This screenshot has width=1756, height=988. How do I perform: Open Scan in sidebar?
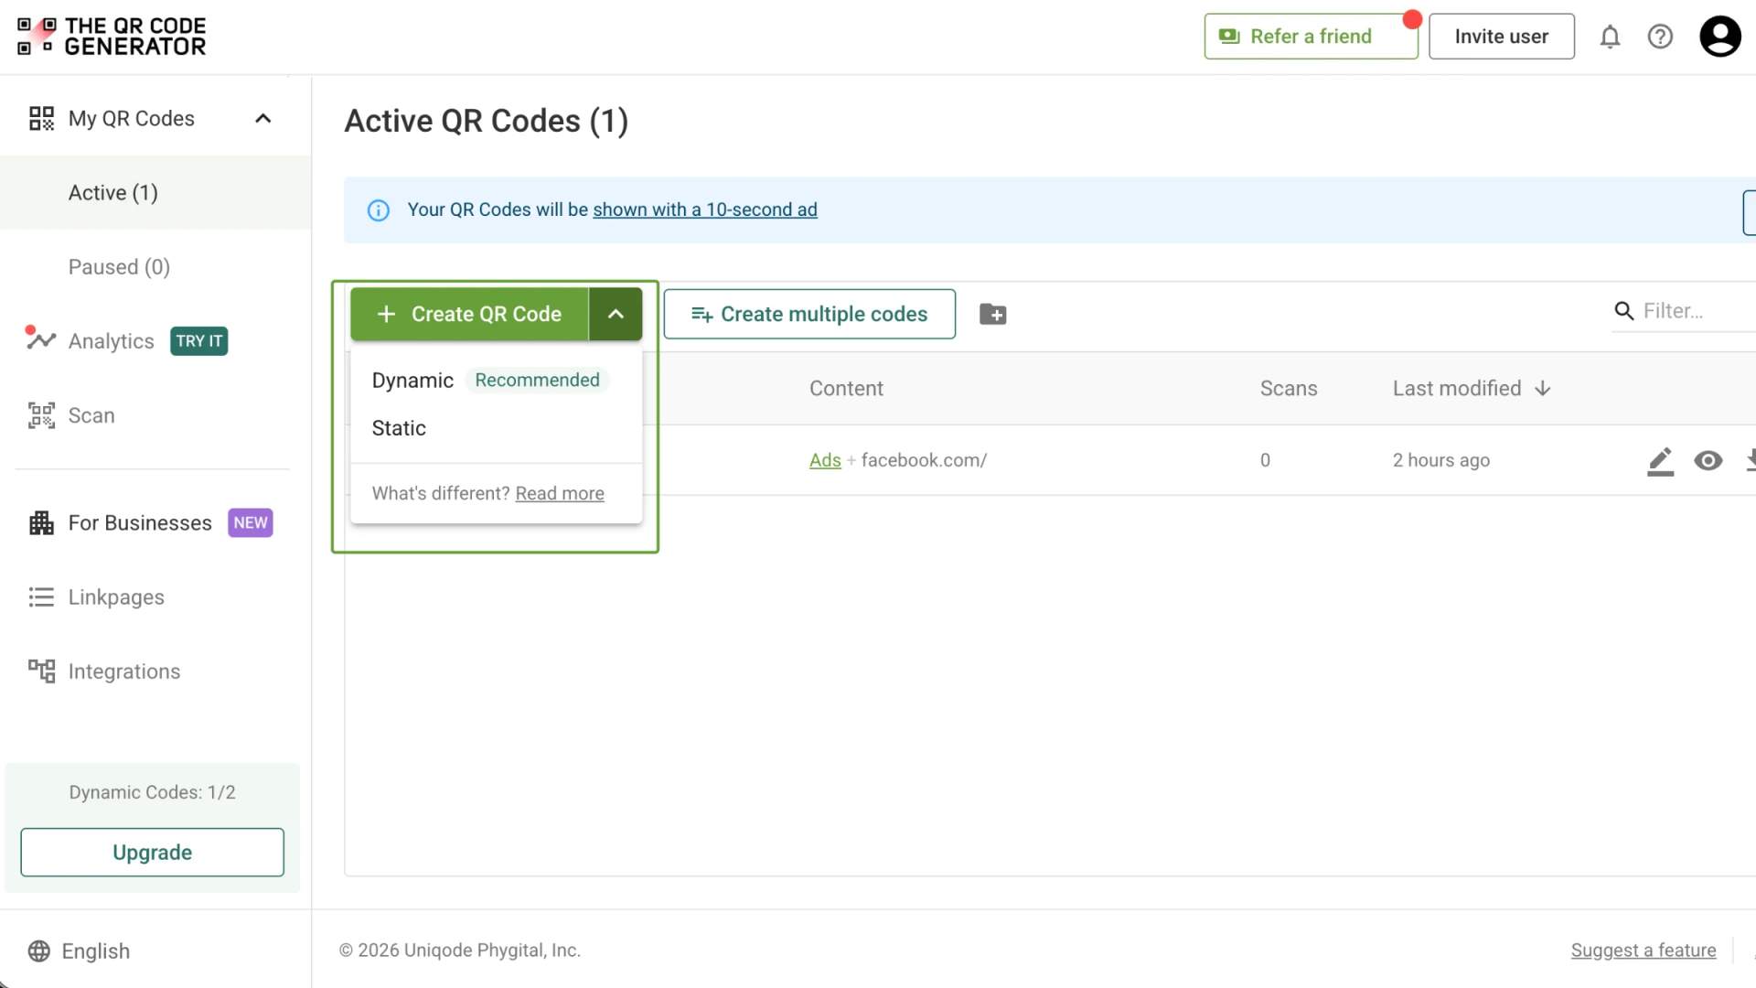pos(91,415)
